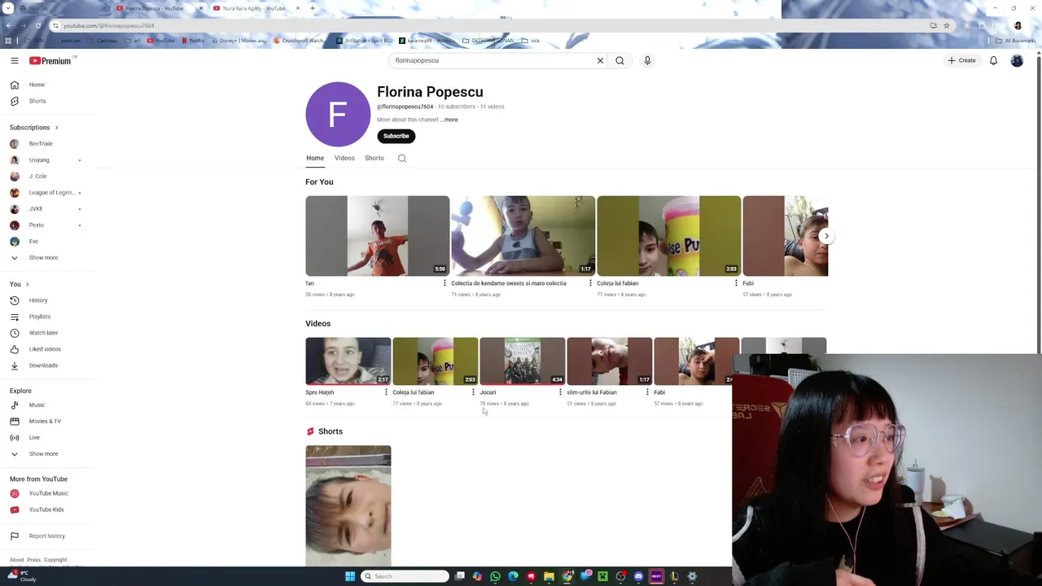
Task: Switch to the Videos channel tab
Action: coord(344,158)
